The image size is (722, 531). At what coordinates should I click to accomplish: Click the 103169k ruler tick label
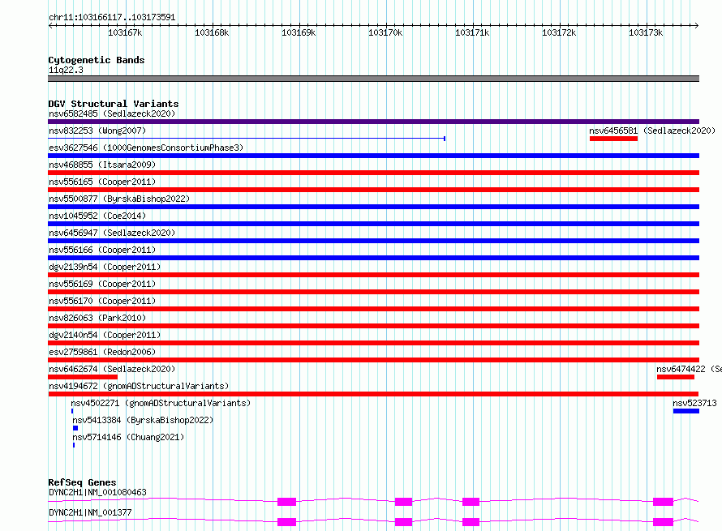tap(299, 32)
